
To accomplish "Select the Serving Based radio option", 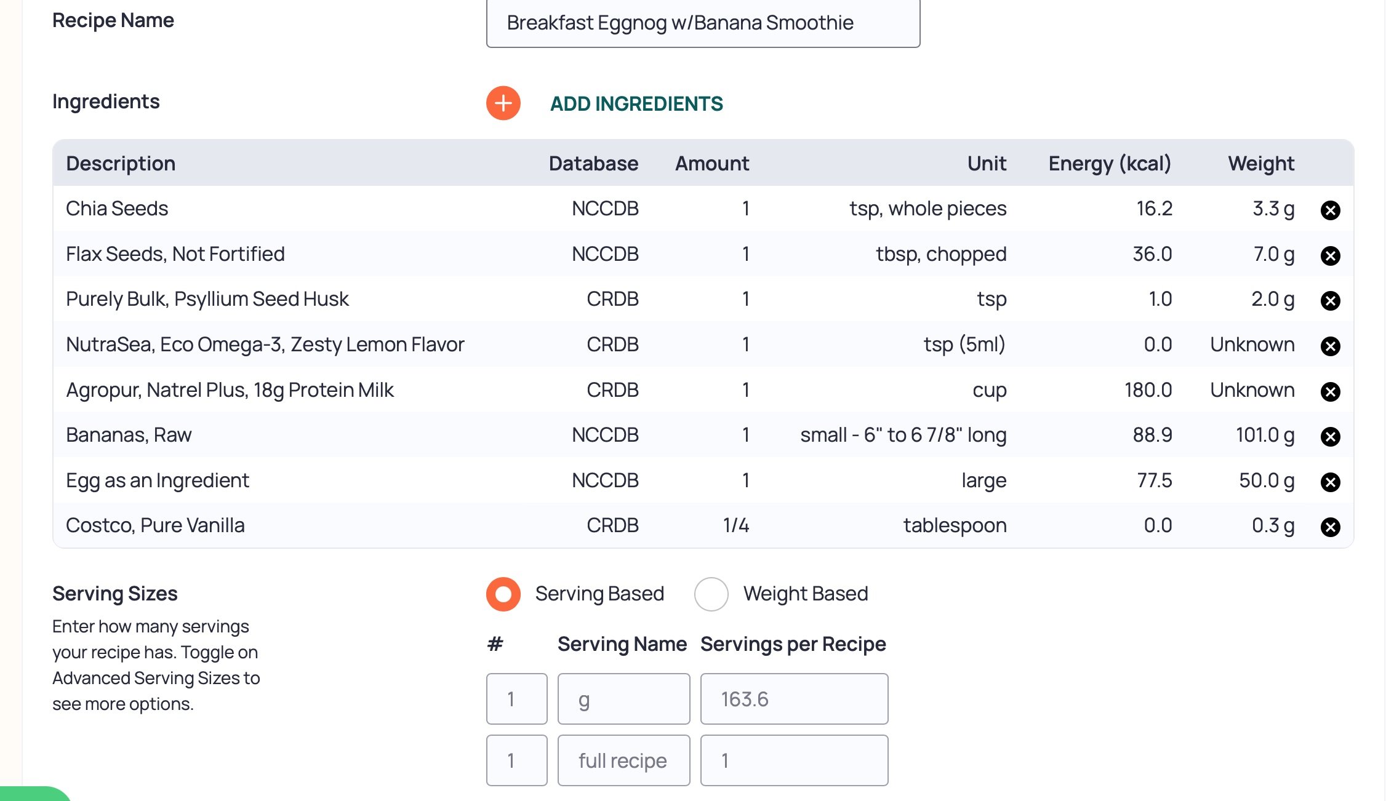I will (503, 594).
